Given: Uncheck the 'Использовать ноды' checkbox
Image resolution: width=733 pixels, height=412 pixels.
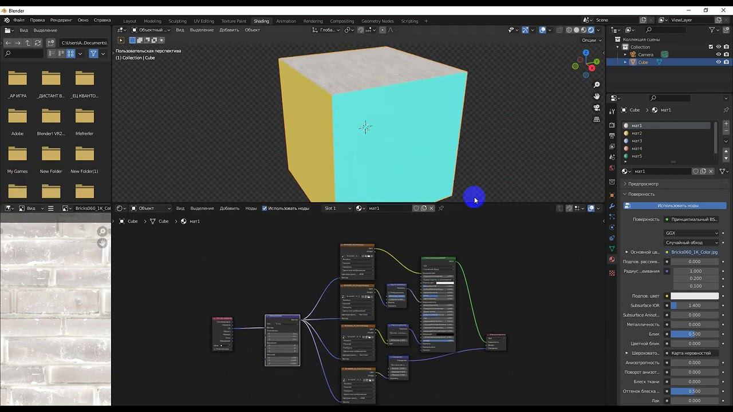Looking at the screenshot, I should pos(265,208).
